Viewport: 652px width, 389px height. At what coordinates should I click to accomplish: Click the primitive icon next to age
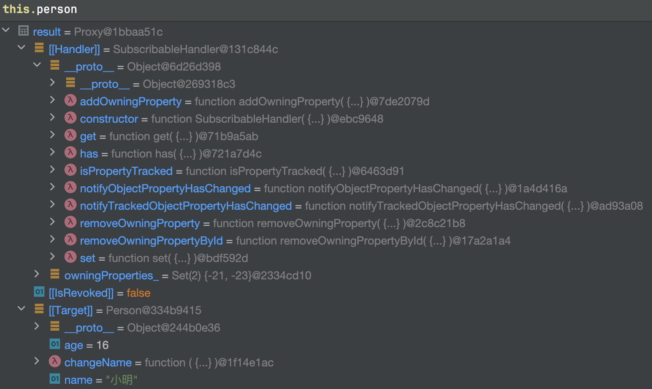click(x=55, y=344)
